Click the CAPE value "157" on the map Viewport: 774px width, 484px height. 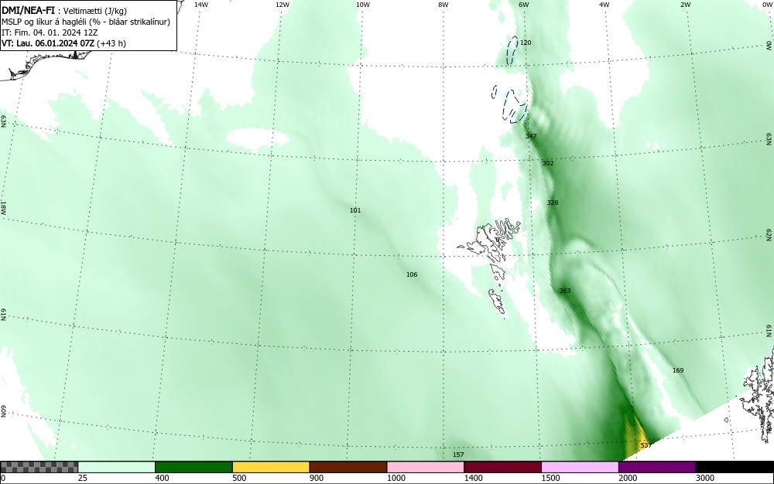pos(458,455)
